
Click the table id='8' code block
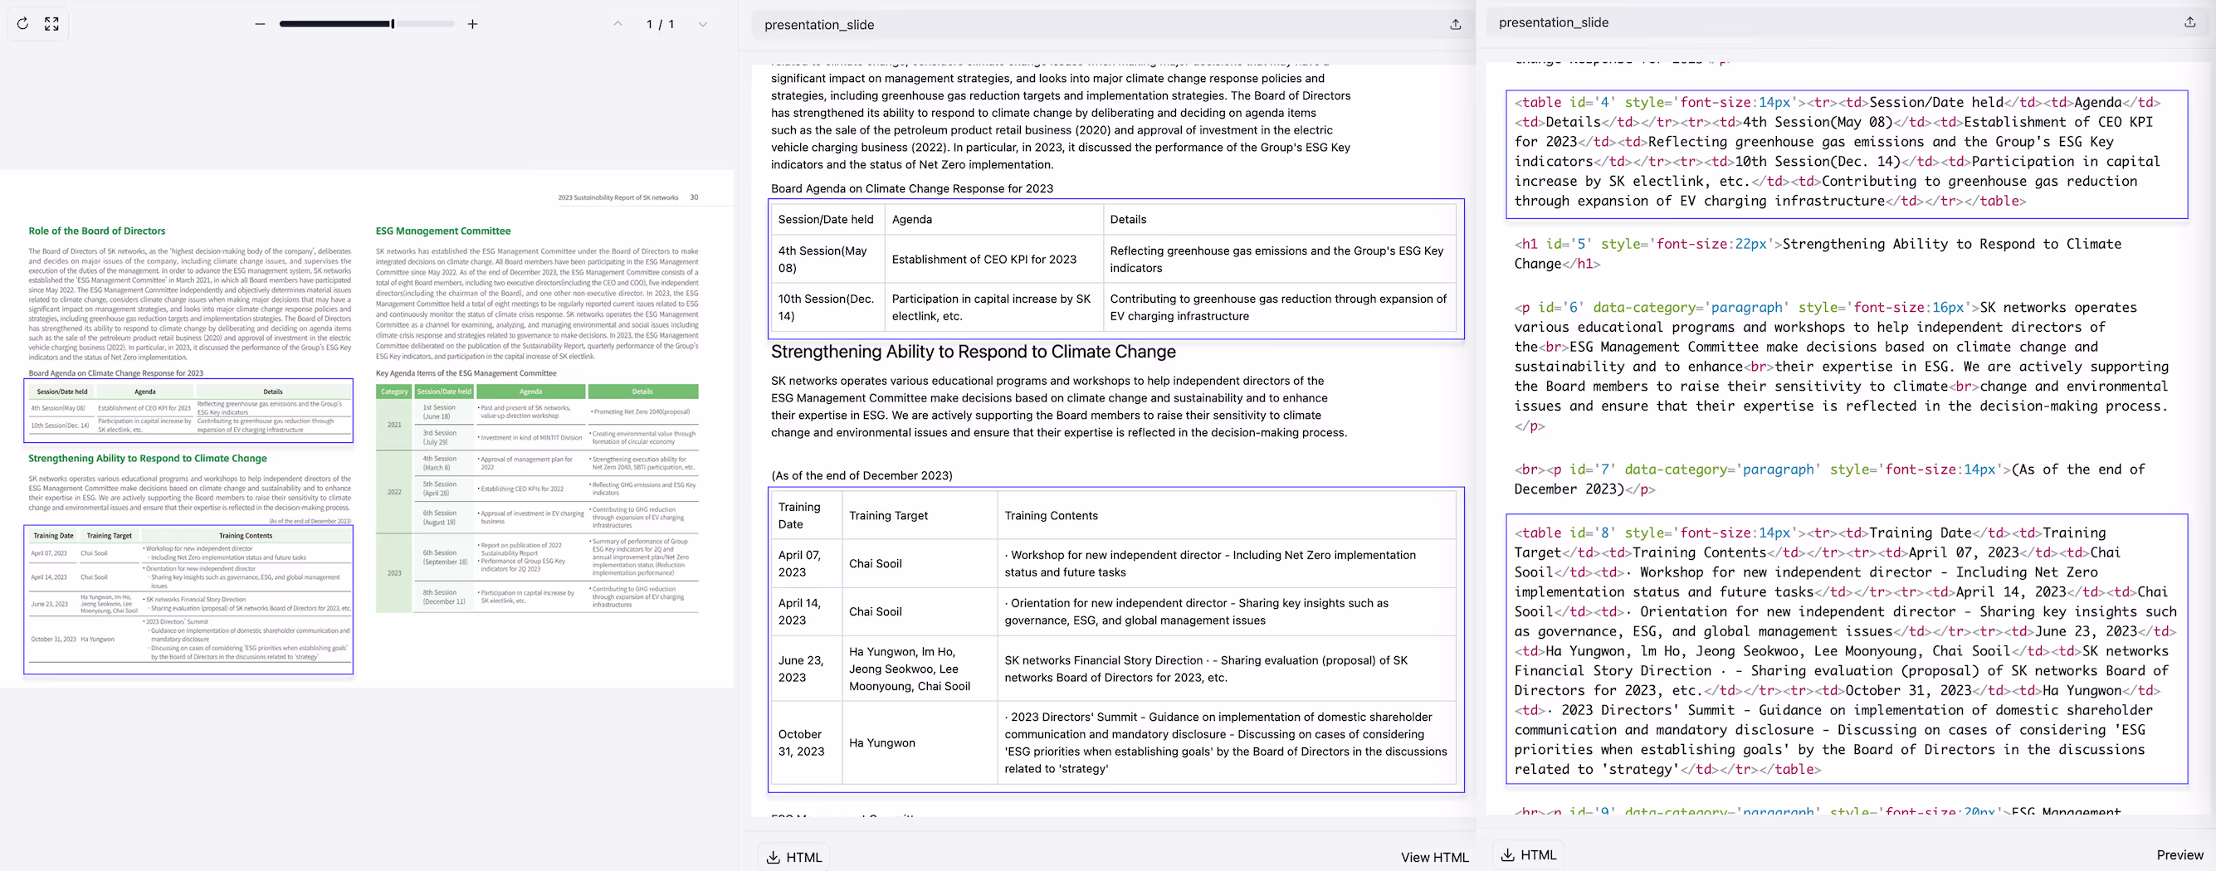(x=1846, y=651)
